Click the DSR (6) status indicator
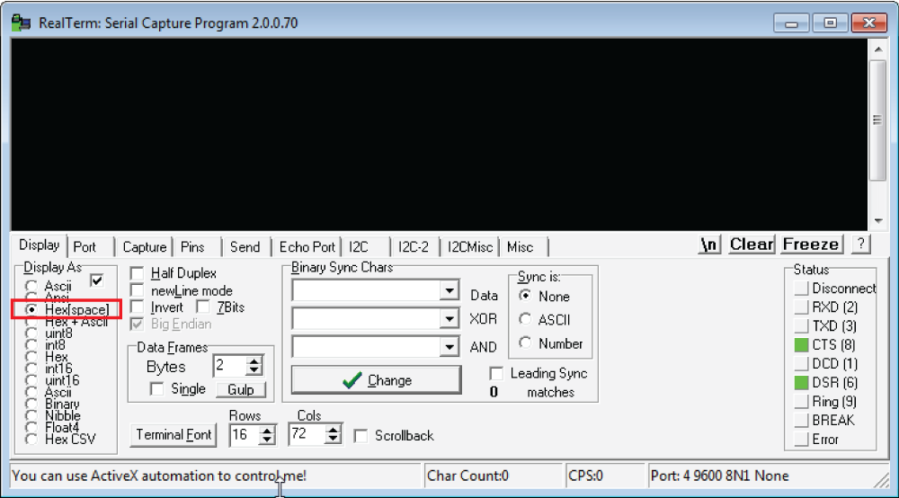Image resolution: width=899 pixels, height=498 pixels. click(x=802, y=383)
